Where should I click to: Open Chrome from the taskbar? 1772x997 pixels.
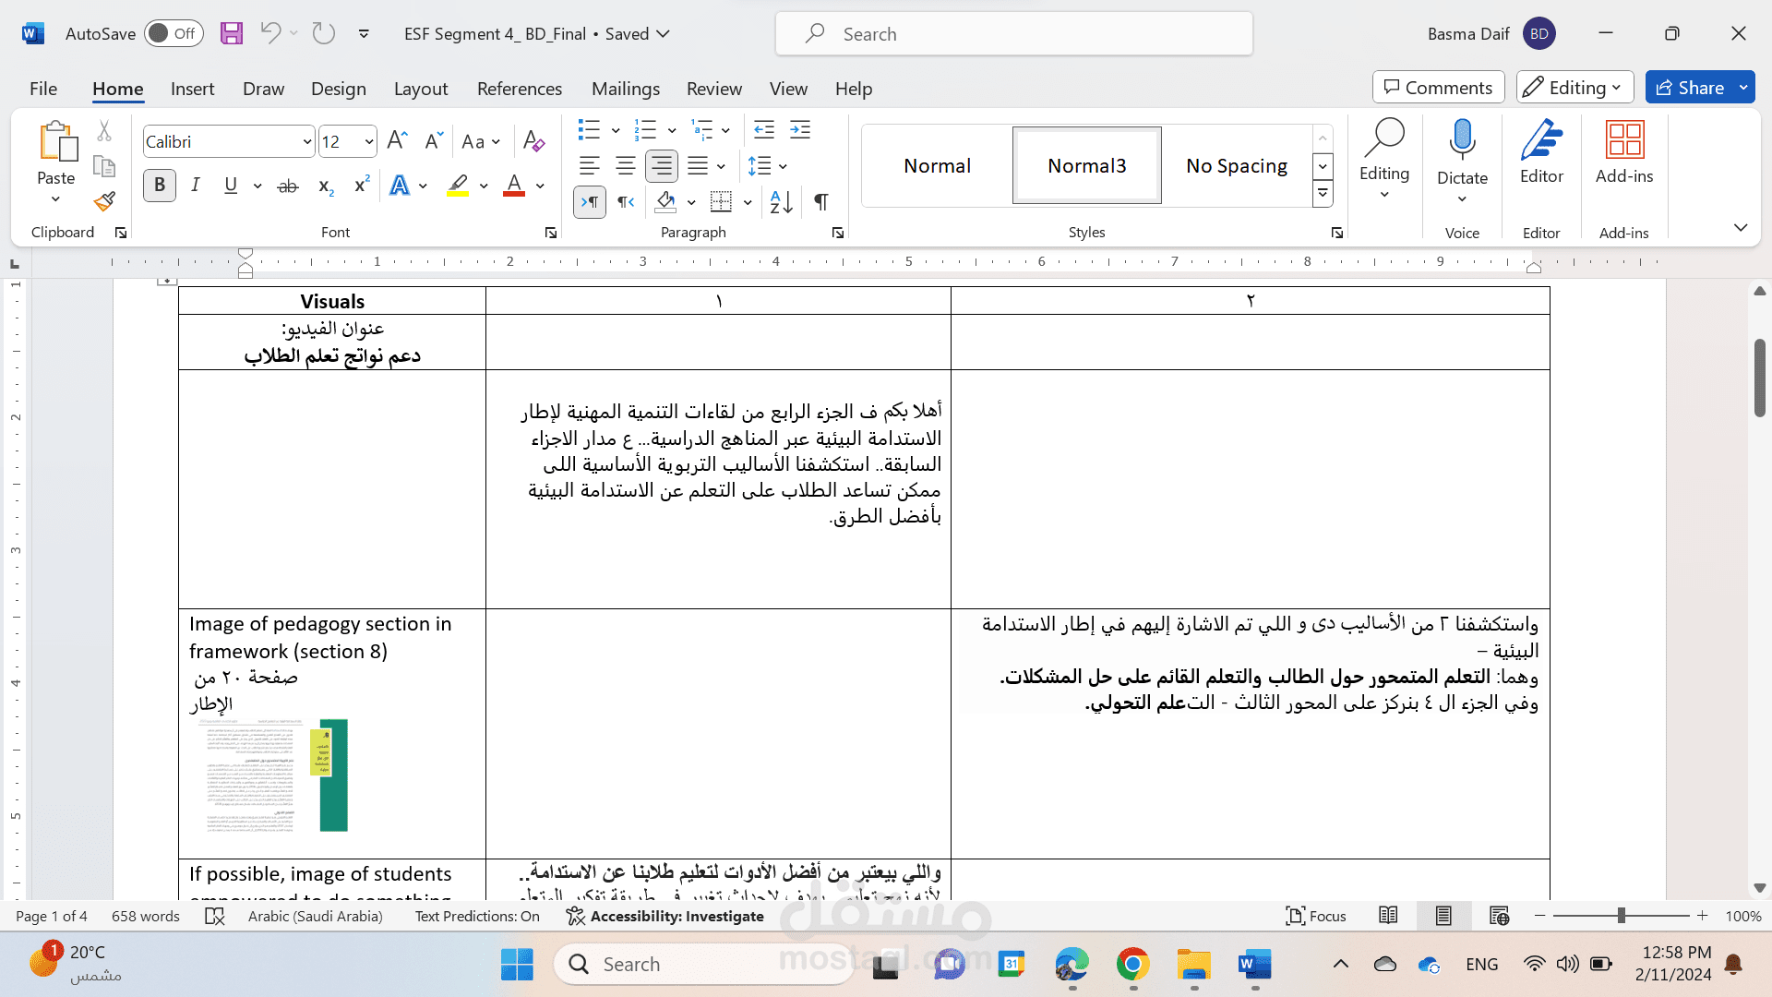click(x=1132, y=965)
